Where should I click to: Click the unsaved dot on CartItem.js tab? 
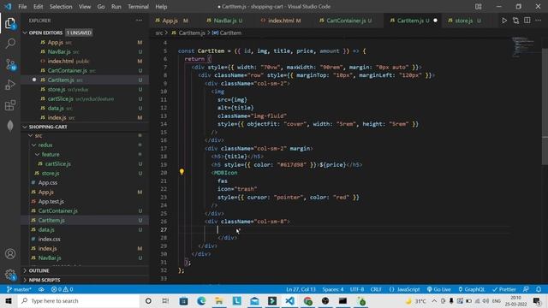(x=435, y=21)
